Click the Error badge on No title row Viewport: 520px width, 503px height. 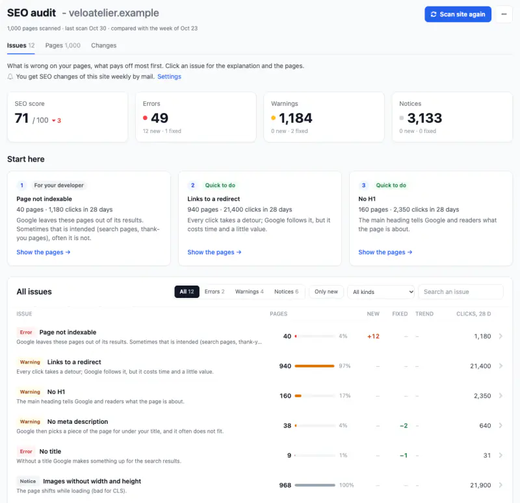click(26, 451)
